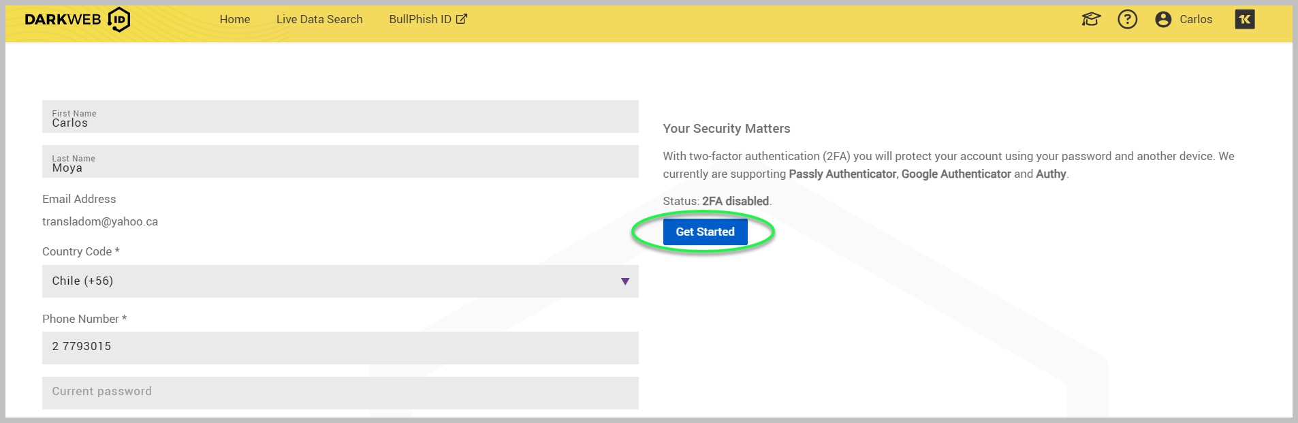Expand the Country Code purple arrow
Image resolution: width=1298 pixels, height=423 pixels.
click(624, 281)
